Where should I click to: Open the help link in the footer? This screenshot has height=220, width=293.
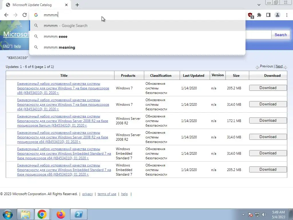click(124, 194)
